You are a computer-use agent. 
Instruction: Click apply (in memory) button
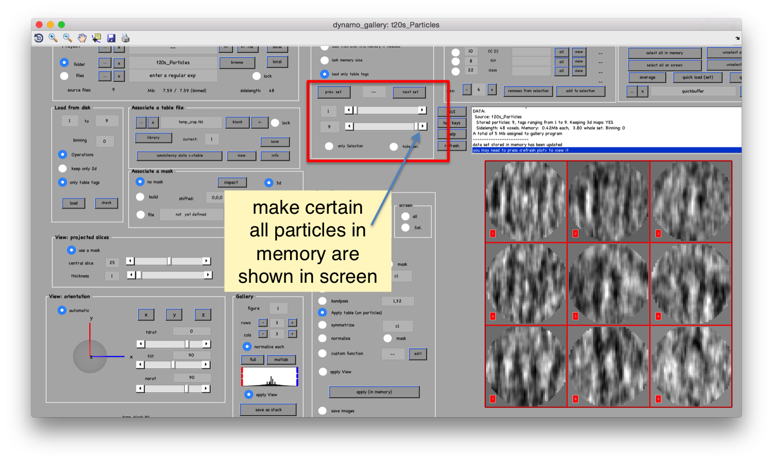[374, 392]
